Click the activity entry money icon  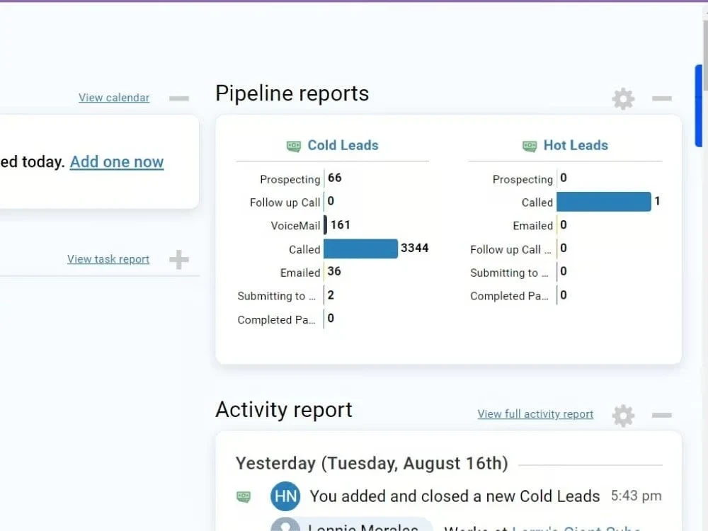(244, 497)
